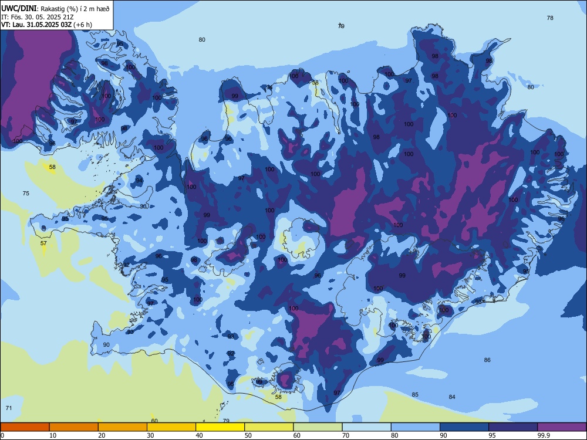The width and height of the screenshot is (587, 440).
Task: Select the humidity value '84' offshore
Action: [452, 397]
